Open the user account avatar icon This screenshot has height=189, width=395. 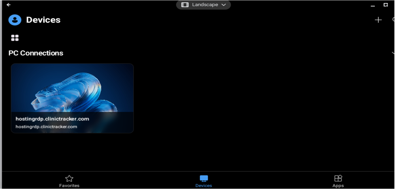(15, 20)
